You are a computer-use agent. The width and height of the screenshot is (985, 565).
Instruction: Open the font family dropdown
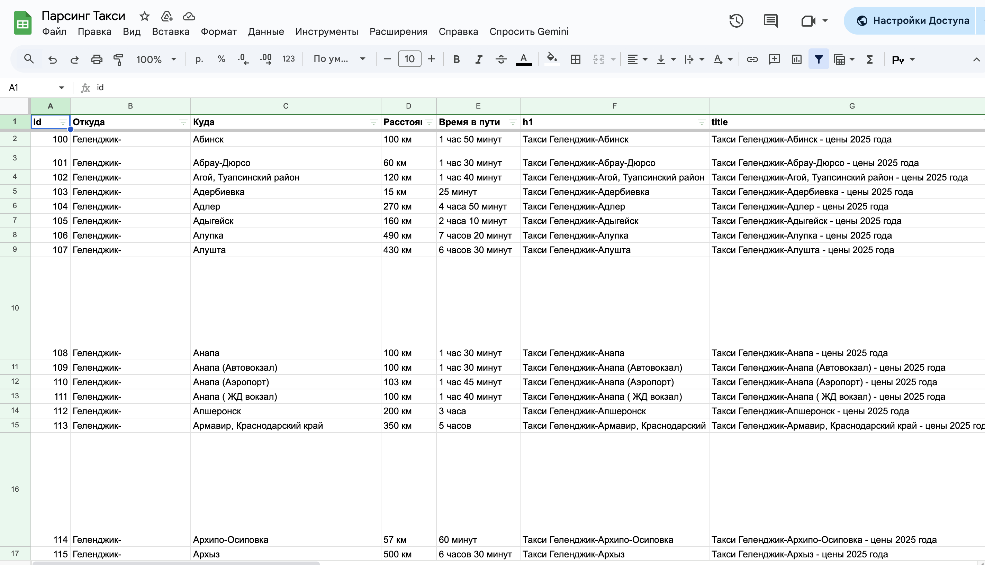pos(339,59)
